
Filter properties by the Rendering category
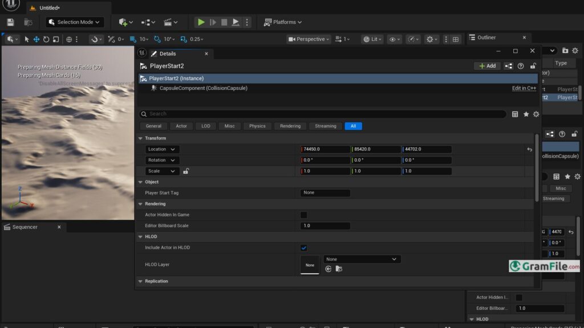point(290,126)
